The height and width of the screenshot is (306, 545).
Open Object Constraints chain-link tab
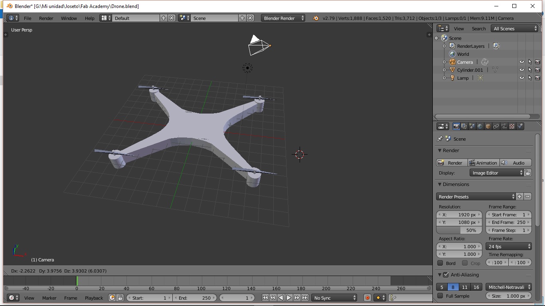(x=496, y=126)
